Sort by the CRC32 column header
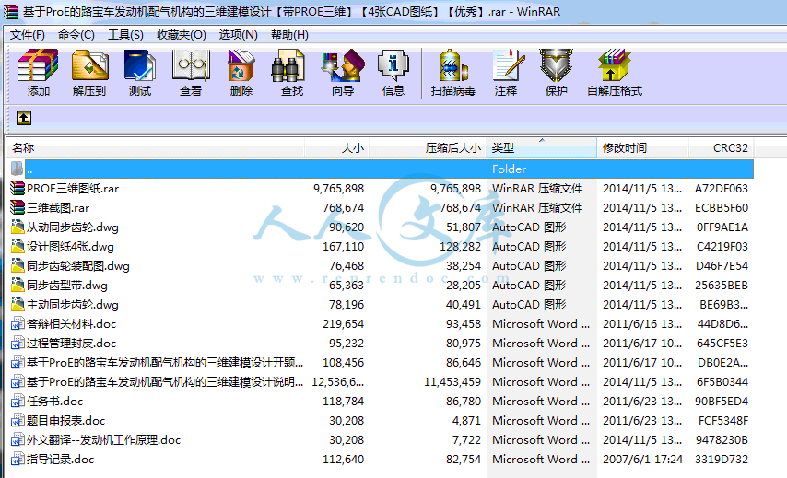Image resolution: width=787 pixels, height=478 pixels. [722, 148]
